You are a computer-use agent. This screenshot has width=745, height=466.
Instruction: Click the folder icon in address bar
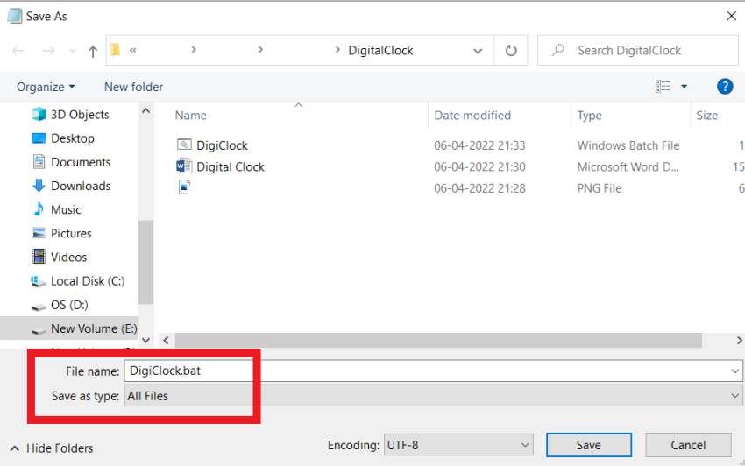(116, 50)
